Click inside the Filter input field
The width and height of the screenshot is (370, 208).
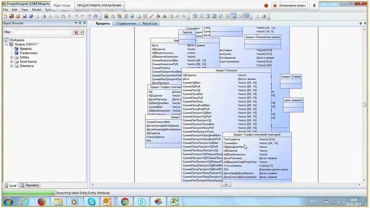[x=42, y=32]
